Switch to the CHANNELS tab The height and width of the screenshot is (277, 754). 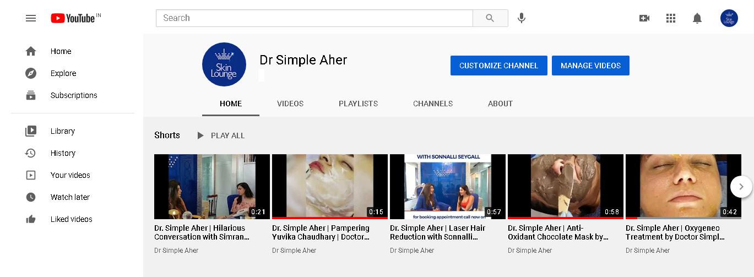(433, 104)
